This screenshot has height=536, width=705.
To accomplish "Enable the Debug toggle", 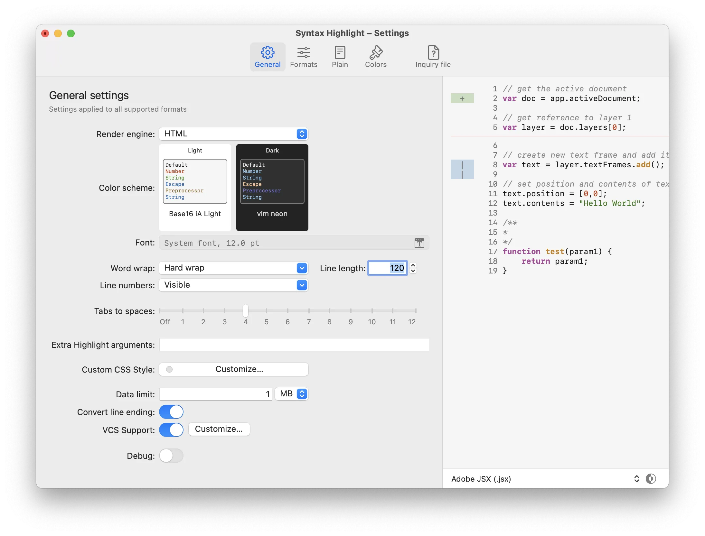I will 172,456.
